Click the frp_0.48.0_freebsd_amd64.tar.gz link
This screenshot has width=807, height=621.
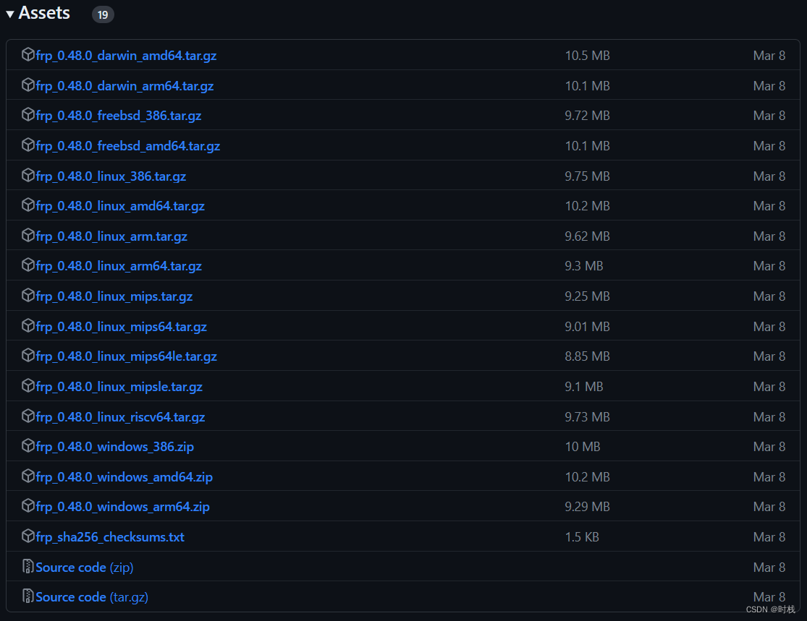click(127, 146)
